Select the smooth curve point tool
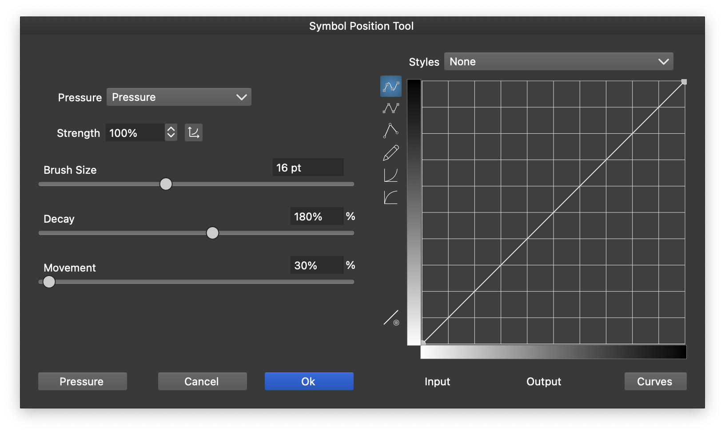Image resolution: width=725 pixels, height=432 pixels. coord(390,86)
